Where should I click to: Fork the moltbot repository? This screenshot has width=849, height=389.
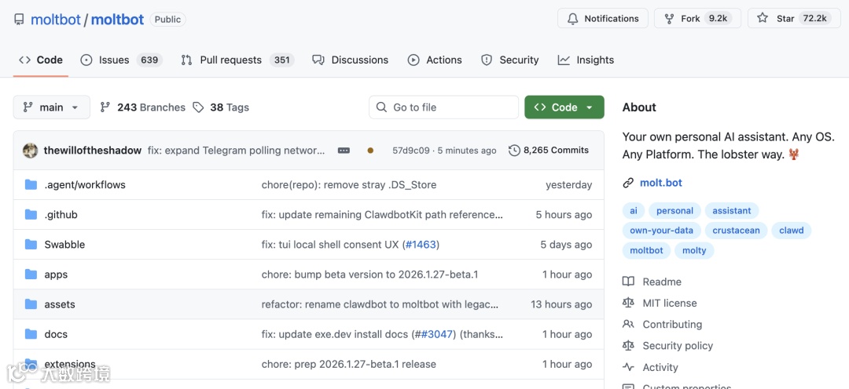[698, 19]
